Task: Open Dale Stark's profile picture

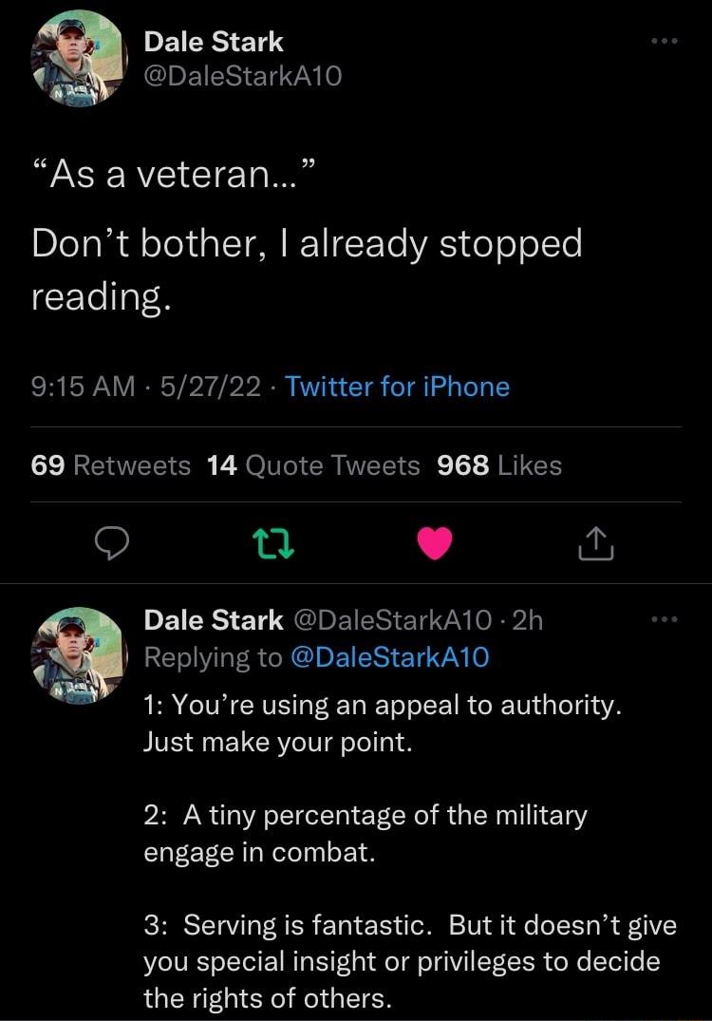Action: pos(76,59)
